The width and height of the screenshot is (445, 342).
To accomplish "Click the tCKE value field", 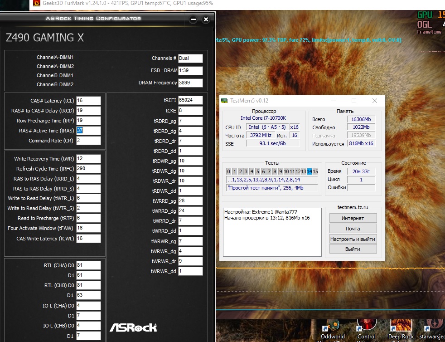I will click(190, 111).
